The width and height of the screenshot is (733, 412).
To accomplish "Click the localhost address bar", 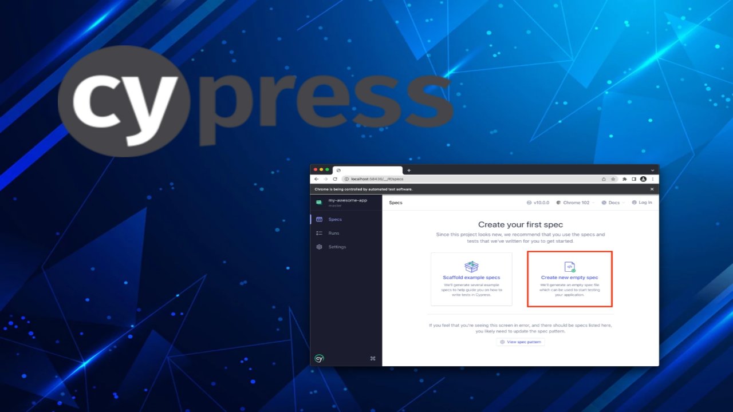I will [480, 179].
